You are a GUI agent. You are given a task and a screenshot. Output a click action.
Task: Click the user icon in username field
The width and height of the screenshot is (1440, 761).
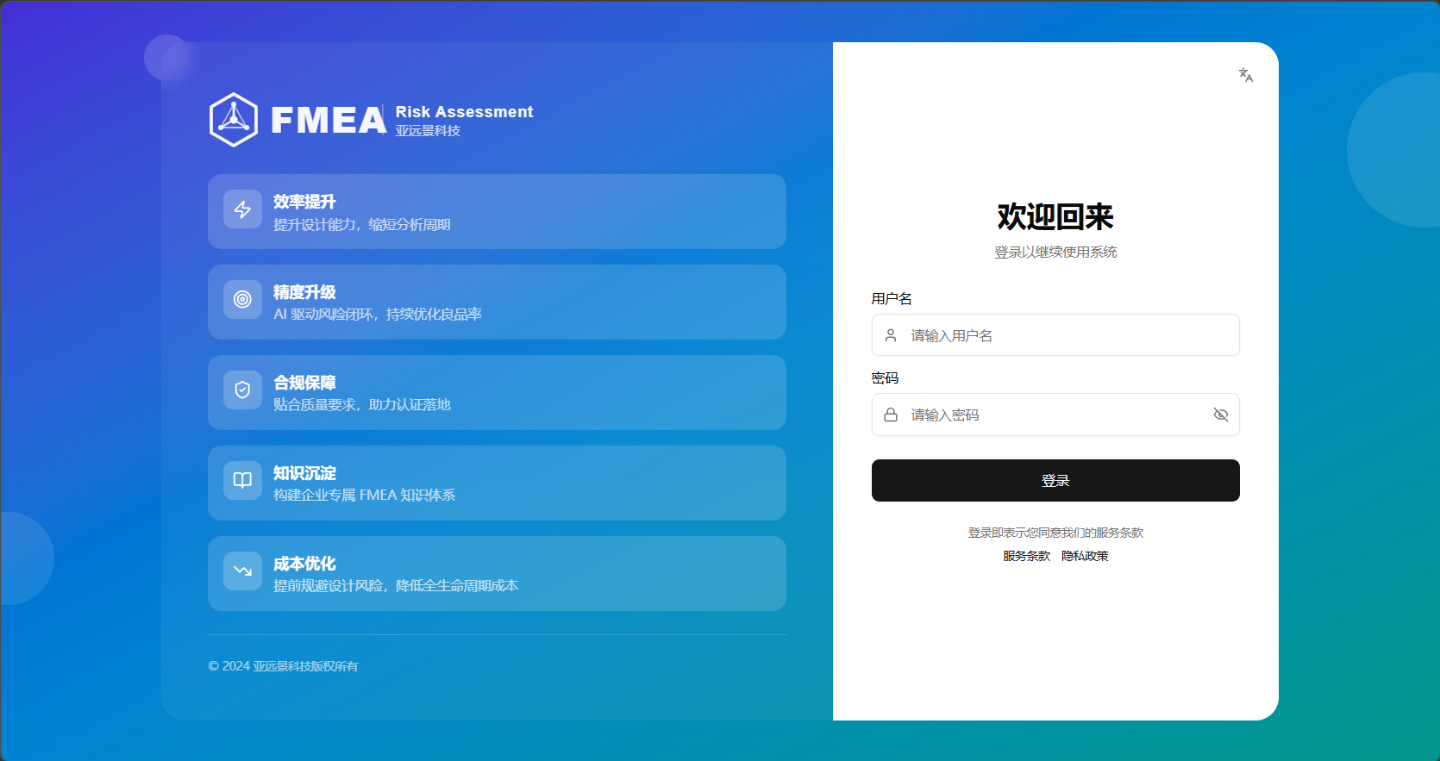pyautogui.click(x=891, y=335)
